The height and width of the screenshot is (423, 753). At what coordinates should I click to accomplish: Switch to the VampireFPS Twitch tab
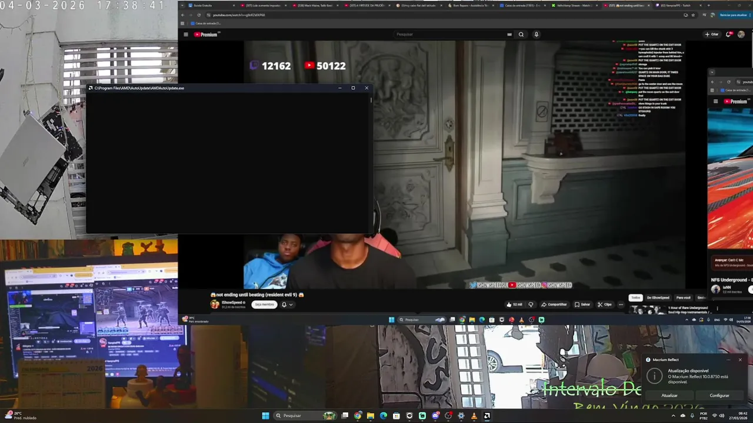click(x=677, y=5)
